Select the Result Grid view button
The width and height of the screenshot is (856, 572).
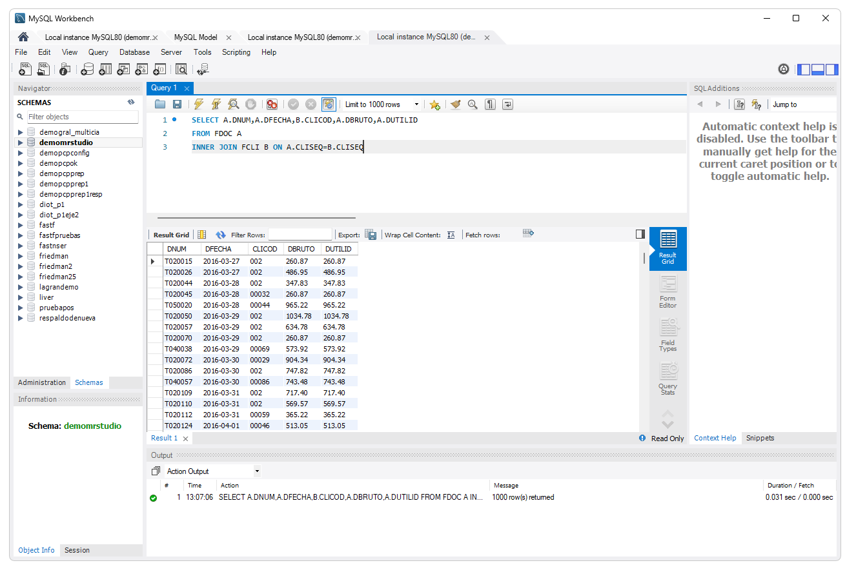click(x=668, y=248)
